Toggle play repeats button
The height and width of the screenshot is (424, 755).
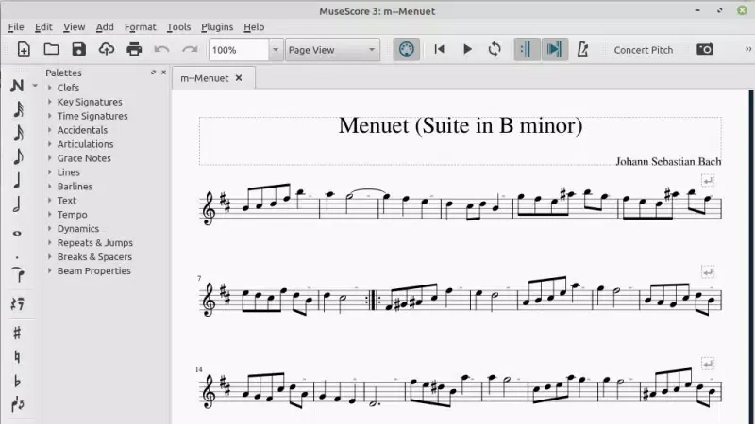527,49
